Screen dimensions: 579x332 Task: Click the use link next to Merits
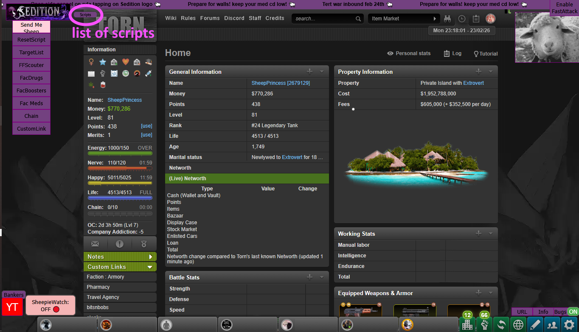(146, 134)
